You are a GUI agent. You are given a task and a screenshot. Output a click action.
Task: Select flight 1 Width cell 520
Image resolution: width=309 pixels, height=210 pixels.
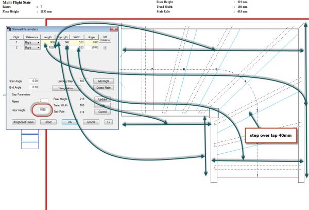pos(77,42)
